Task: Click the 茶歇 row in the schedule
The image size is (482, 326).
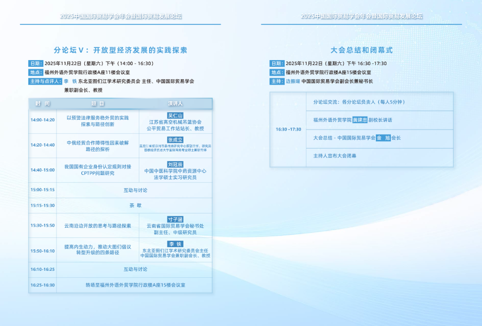Action: 135,205
